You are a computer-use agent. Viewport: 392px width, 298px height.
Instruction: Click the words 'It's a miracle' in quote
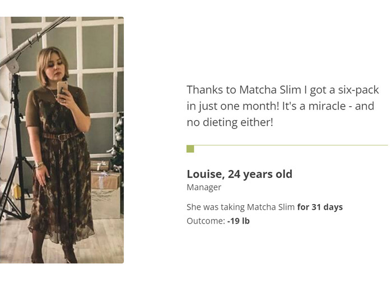(x=314, y=106)
